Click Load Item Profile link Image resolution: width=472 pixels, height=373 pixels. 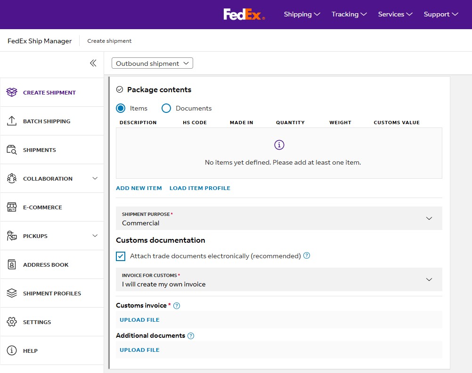point(200,188)
